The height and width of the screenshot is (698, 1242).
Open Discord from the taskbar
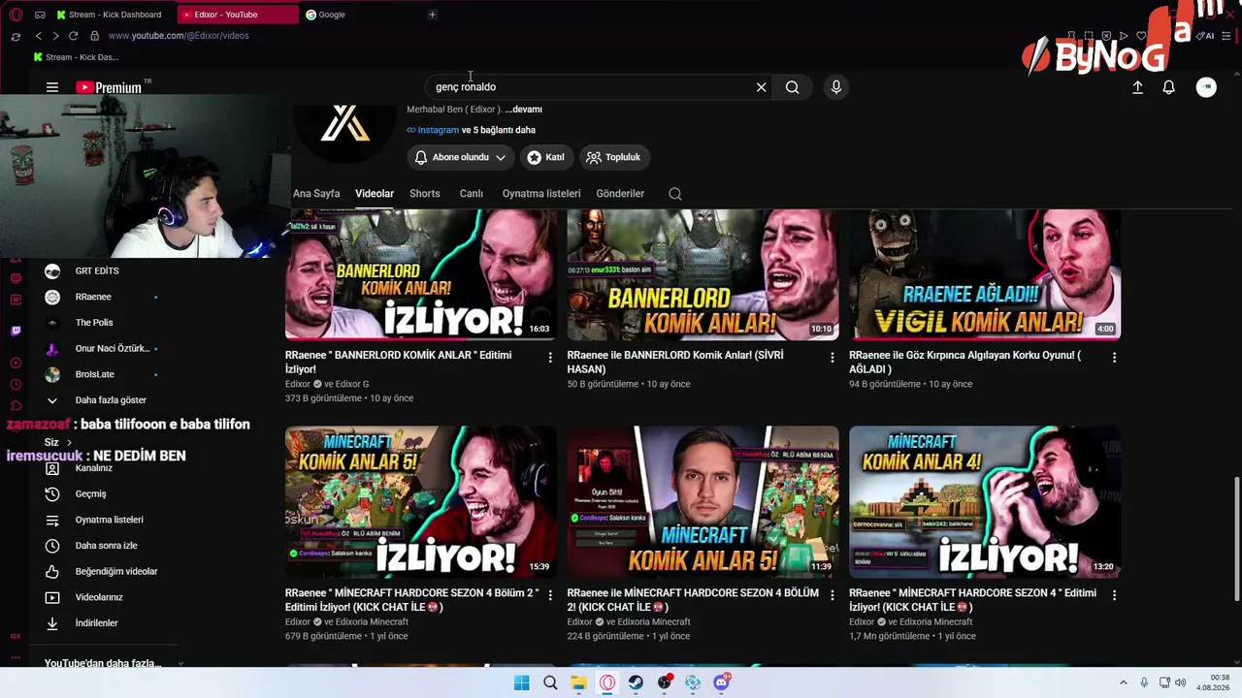[722, 682]
